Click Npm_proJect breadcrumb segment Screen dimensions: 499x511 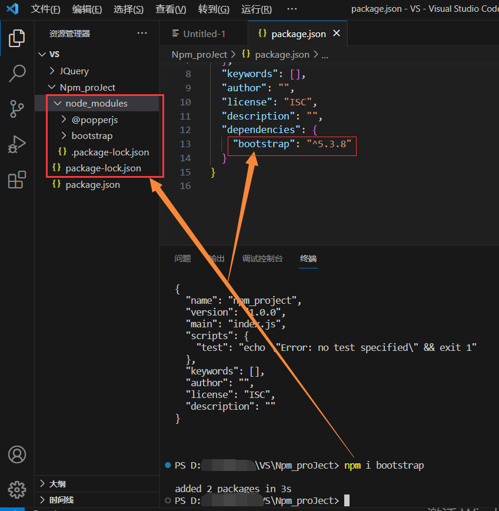(x=199, y=54)
